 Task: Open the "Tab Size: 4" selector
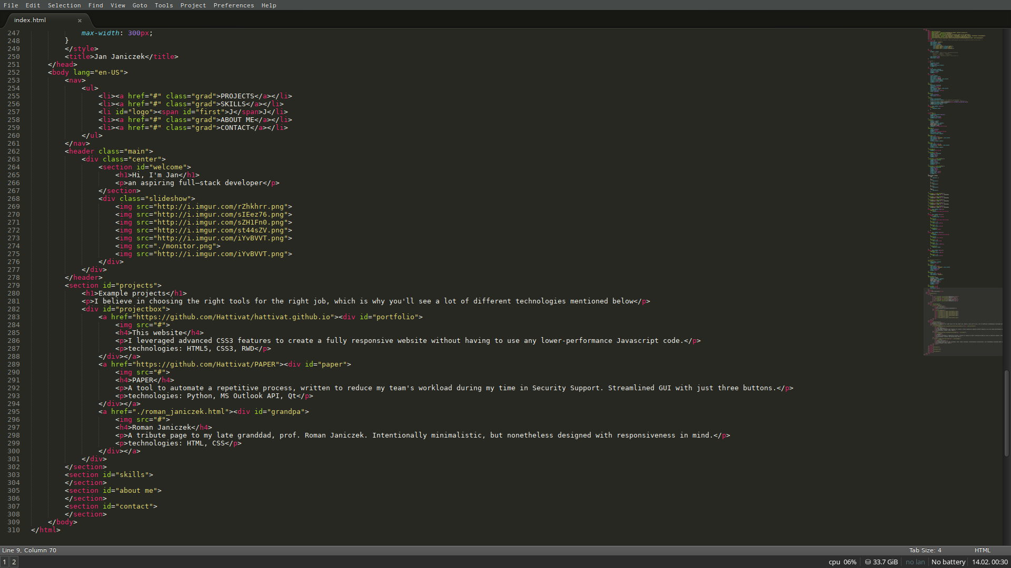pyautogui.click(x=925, y=550)
